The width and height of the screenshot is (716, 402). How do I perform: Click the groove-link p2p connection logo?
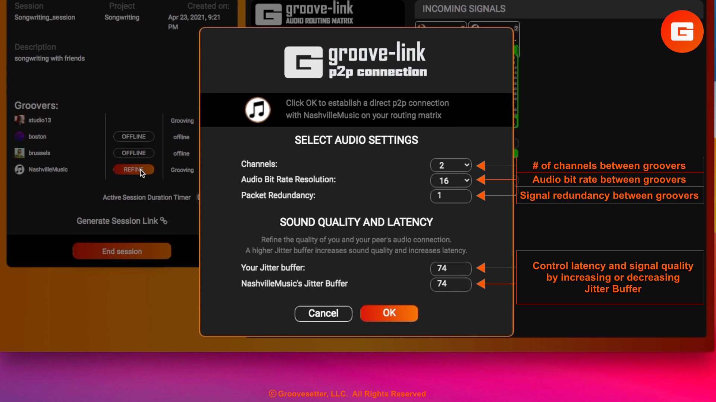click(x=356, y=61)
